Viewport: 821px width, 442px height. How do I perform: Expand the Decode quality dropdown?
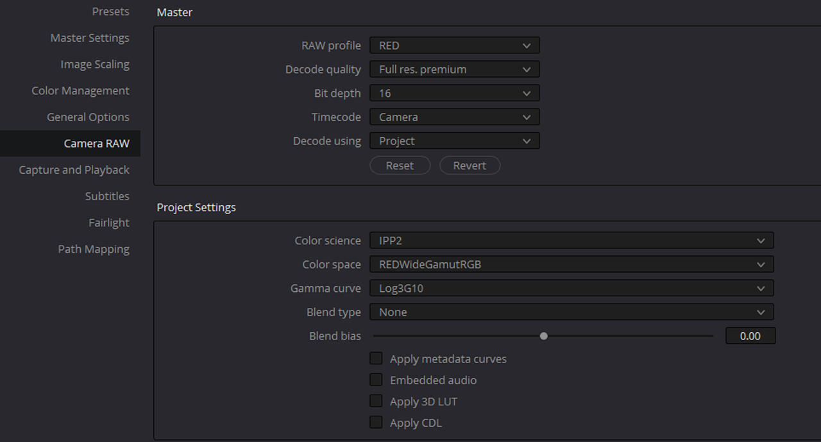(454, 69)
